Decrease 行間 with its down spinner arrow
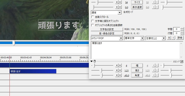Screen dimensions: 185x96 tap(182, 34)
